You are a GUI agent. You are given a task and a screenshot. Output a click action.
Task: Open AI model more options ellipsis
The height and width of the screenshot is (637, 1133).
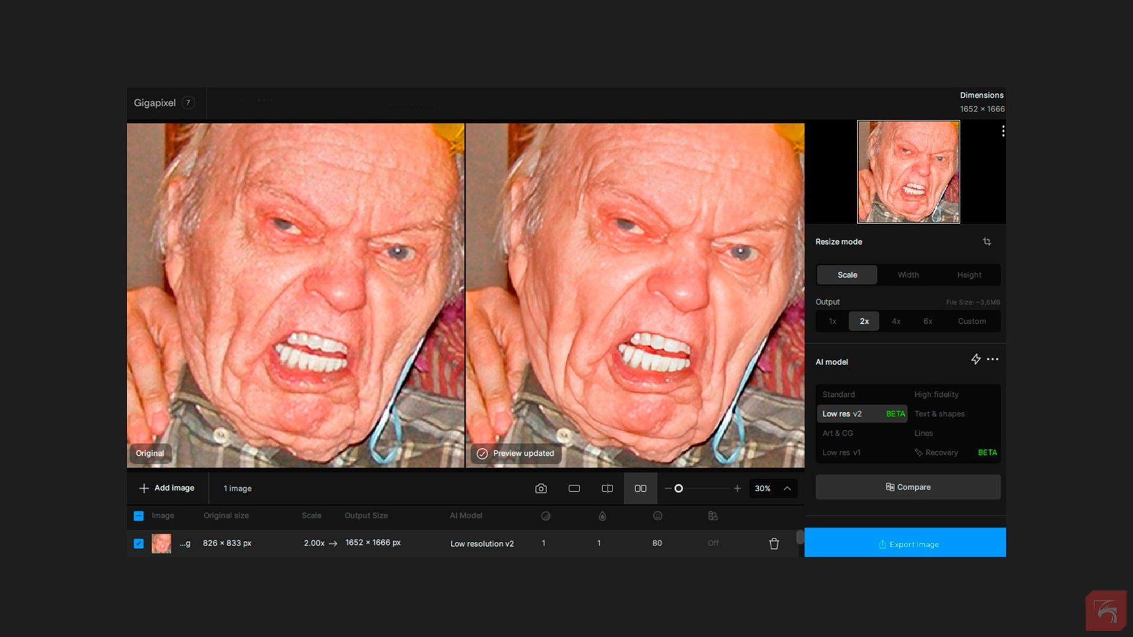[x=993, y=359]
